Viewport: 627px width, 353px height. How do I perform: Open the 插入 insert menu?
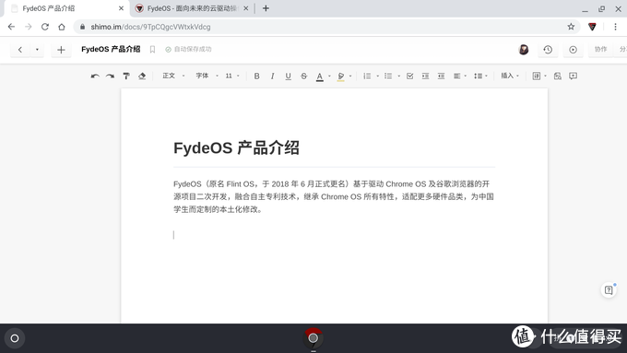point(510,76)
